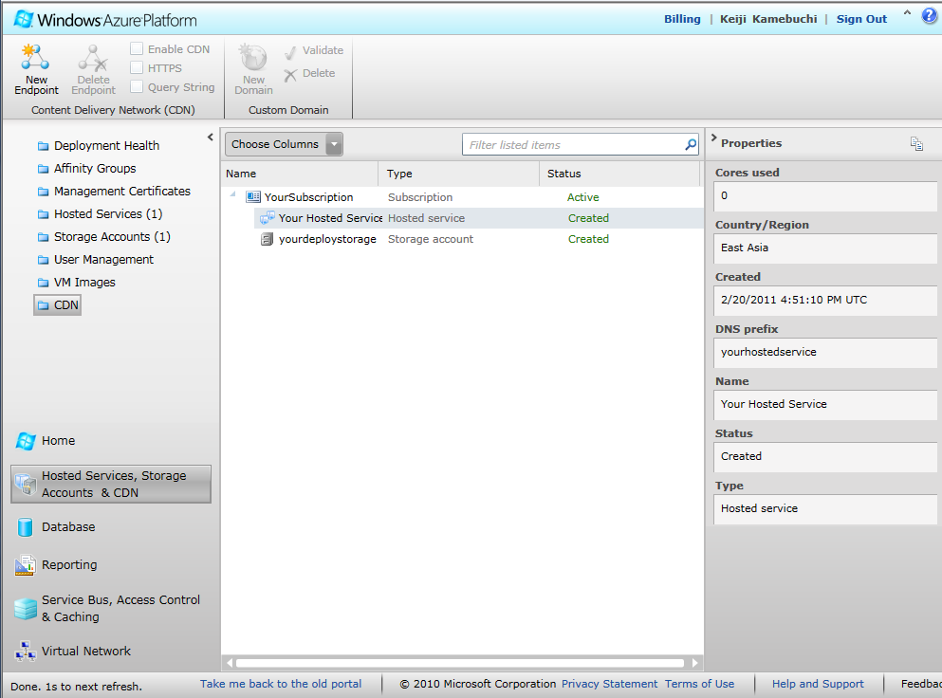Collapse the YourSubscription tree node

click(233, 195)
